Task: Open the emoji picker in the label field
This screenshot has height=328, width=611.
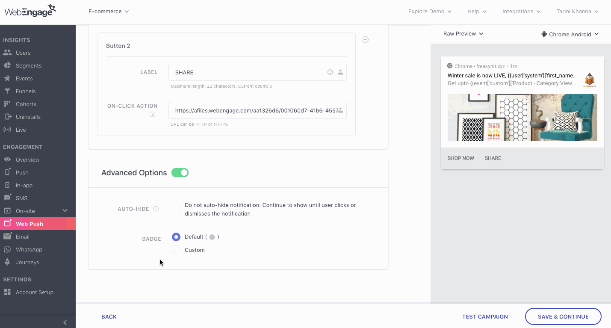Action: tap(330, 72)
